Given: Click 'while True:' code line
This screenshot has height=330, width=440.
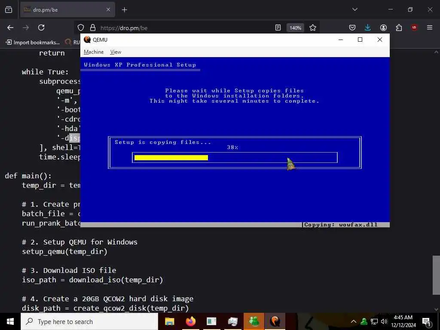Looking at the screenshot, I should point(45,72).
